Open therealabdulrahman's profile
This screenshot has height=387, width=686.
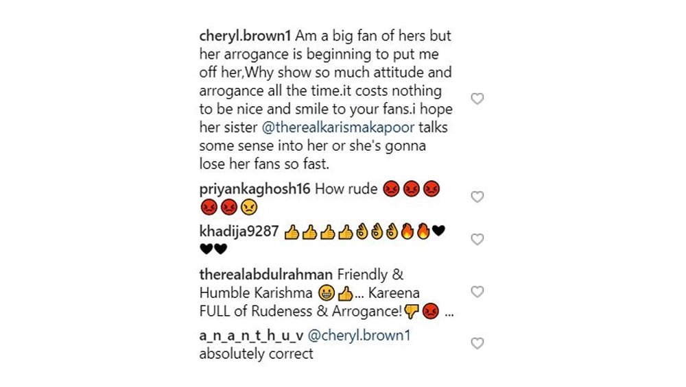tap(266, 274)
